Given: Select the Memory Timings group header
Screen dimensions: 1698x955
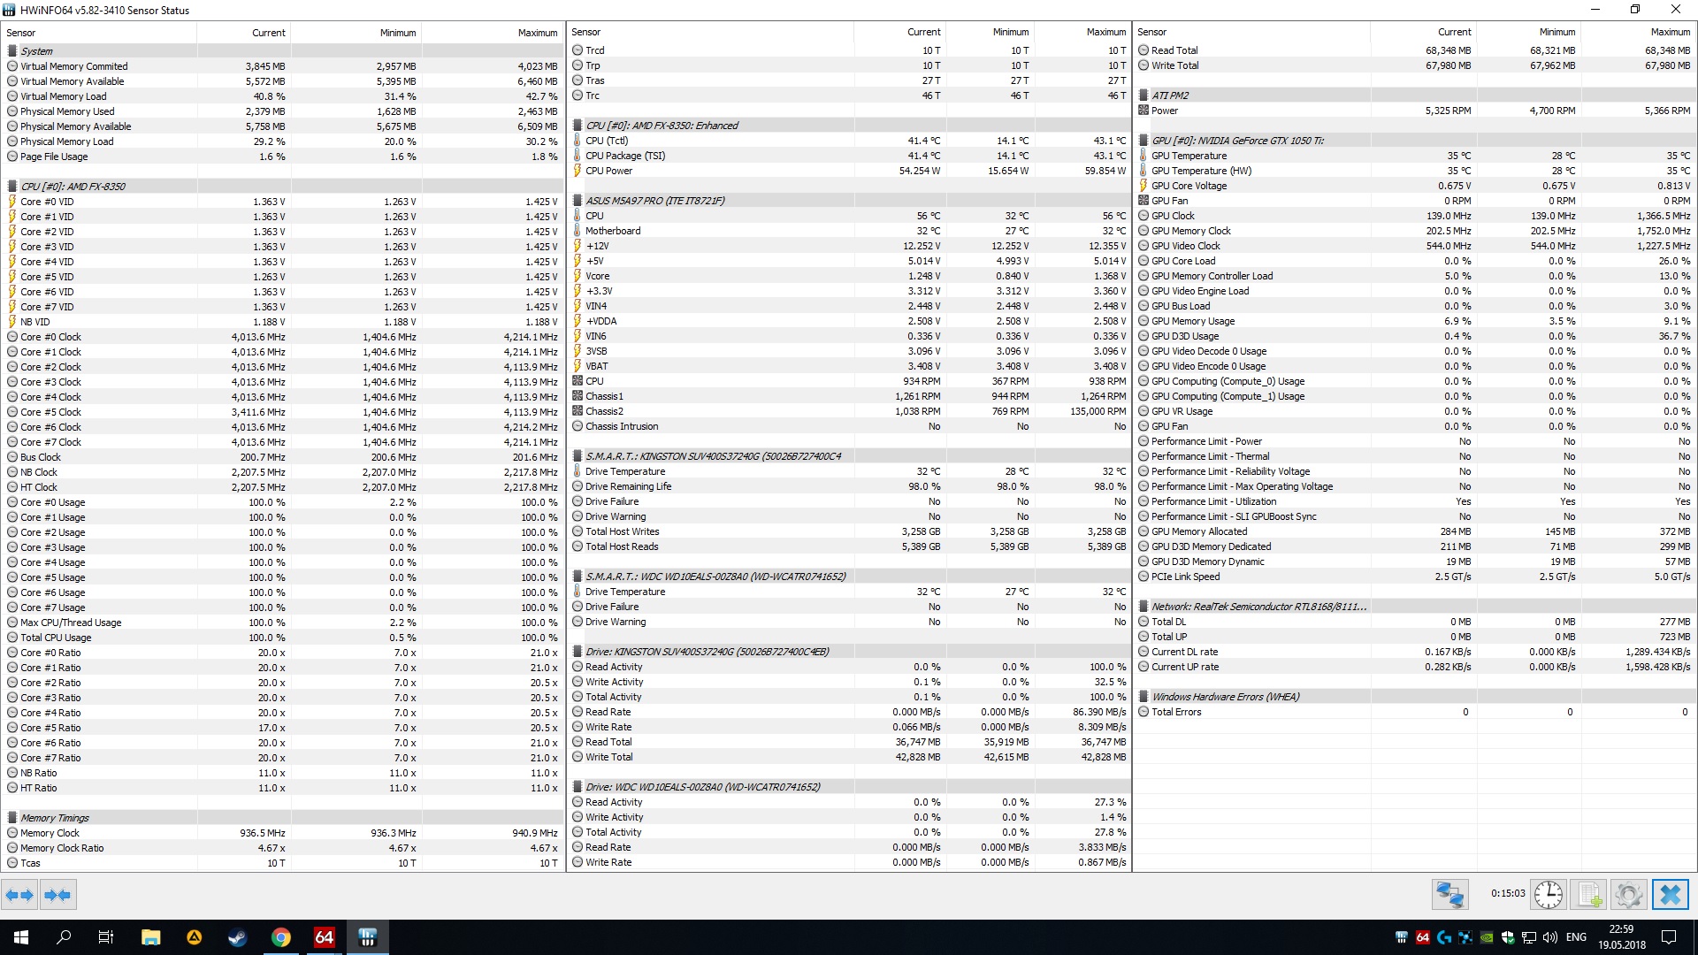Looking at the screenshot, I should (x=55, y=818).
